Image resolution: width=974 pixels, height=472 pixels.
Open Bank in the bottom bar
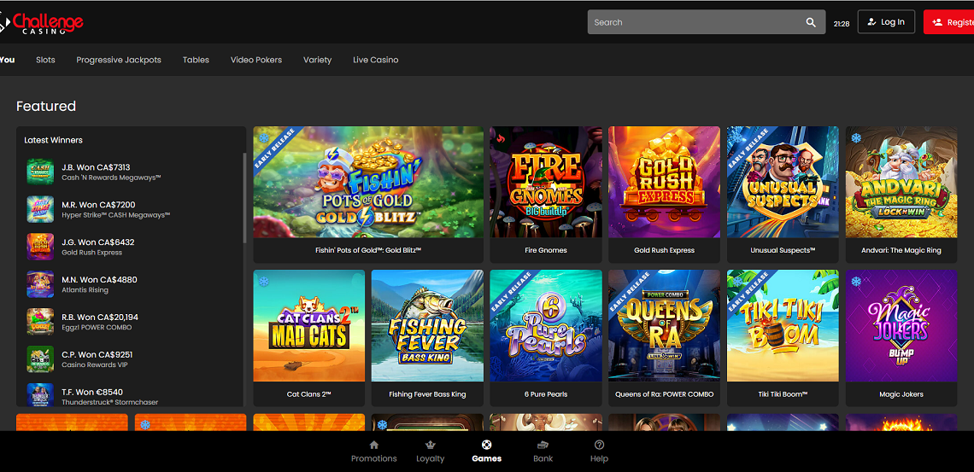(x=543, y=452)
